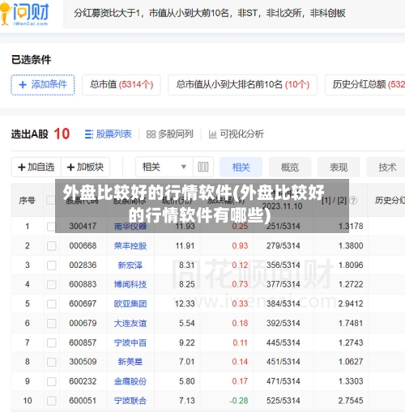405x412 pixels.
Task: Click the help question mark icon near [1]/[2]
Action: 353,200
